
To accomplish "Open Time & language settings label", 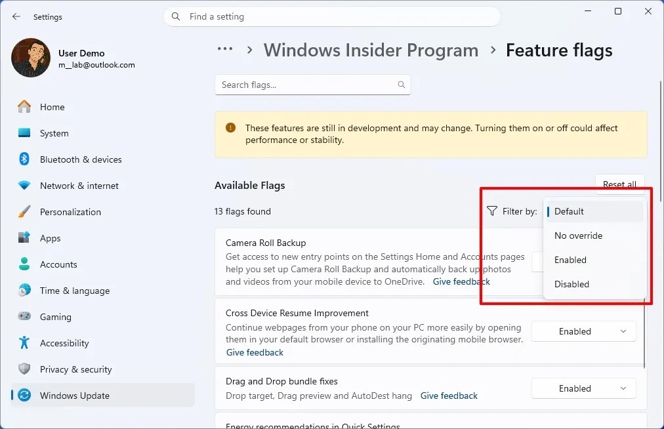I will pos(75,291).
